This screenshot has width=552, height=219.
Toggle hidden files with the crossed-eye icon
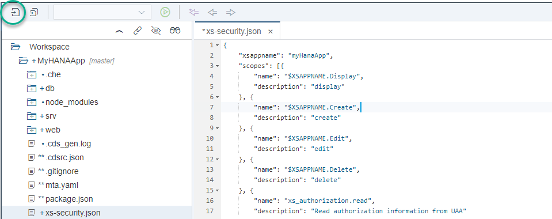pyautogui.click(x=155, y=31)
